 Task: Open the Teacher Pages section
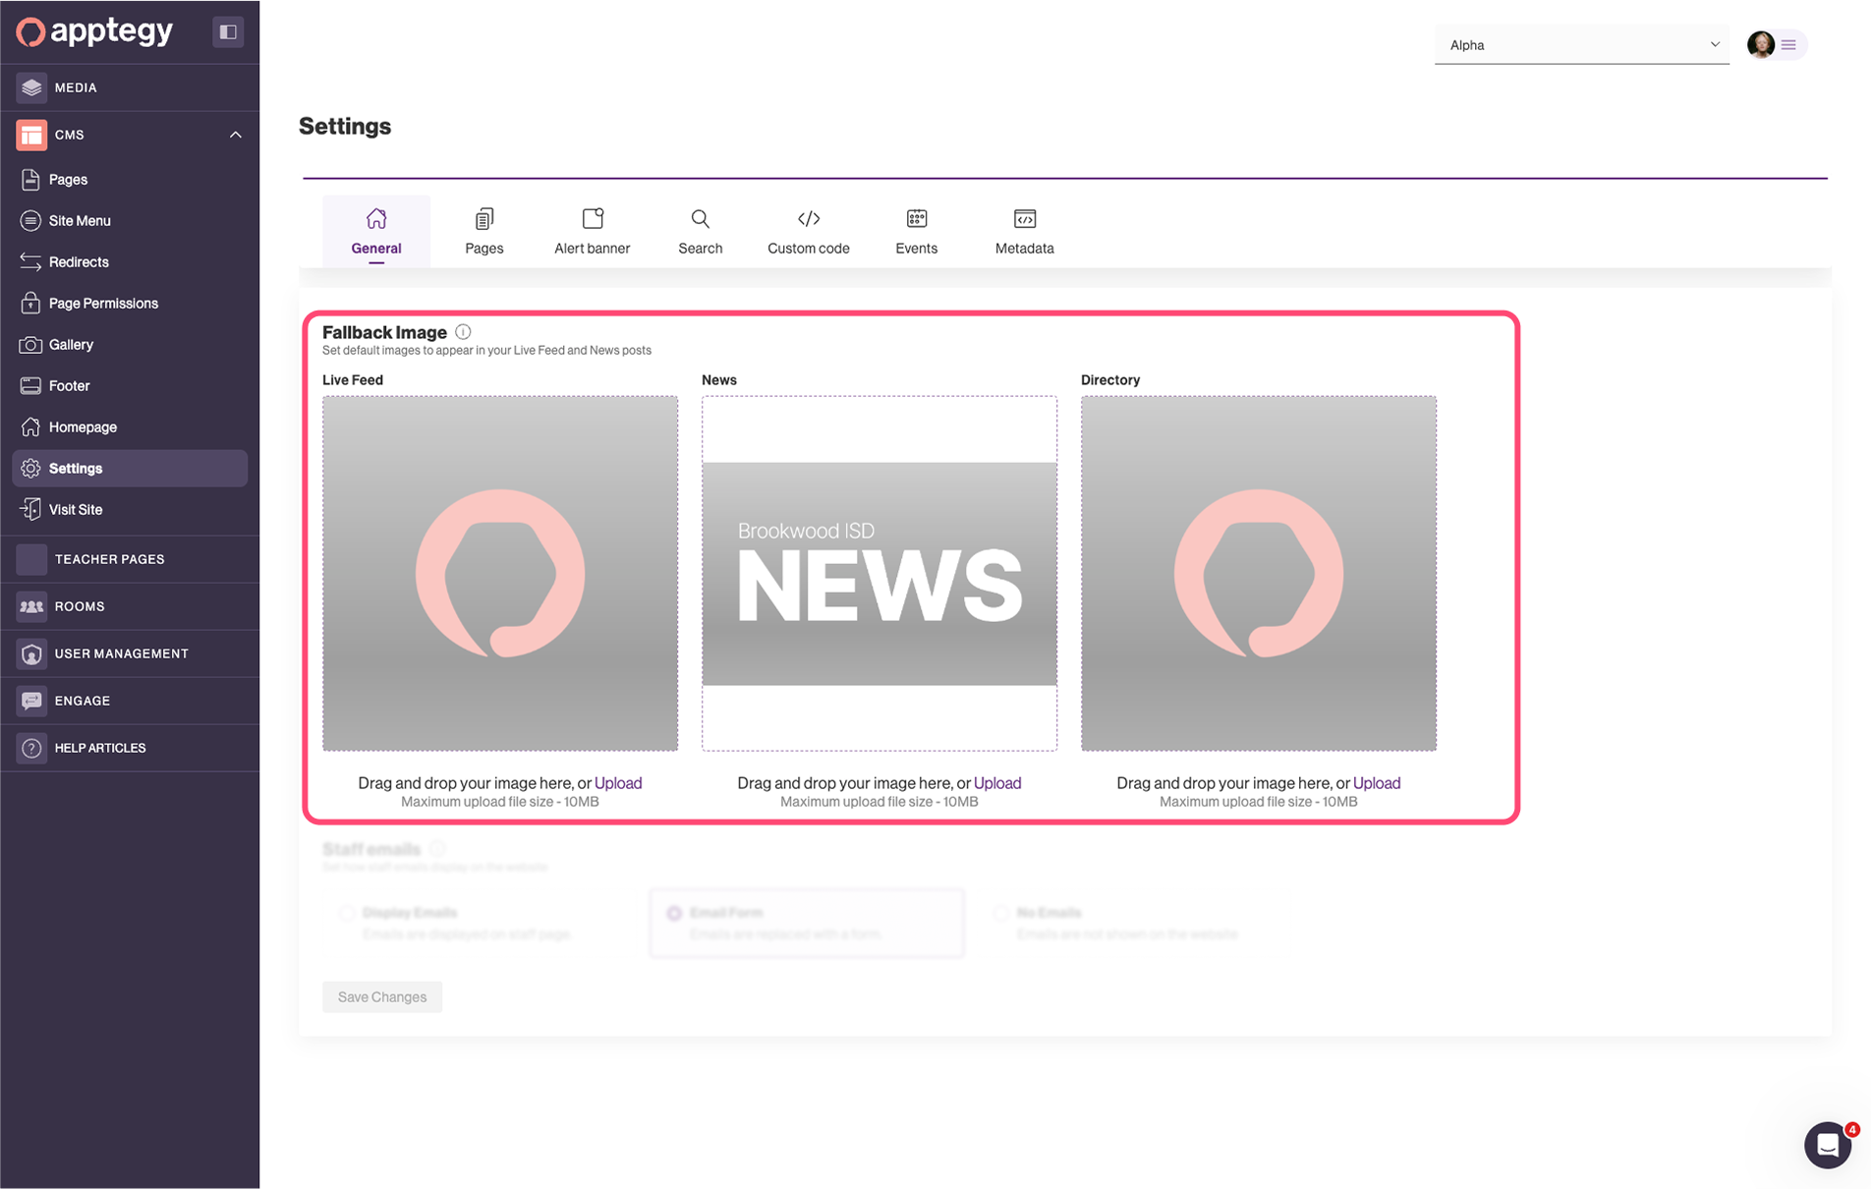tap(130, 559)
